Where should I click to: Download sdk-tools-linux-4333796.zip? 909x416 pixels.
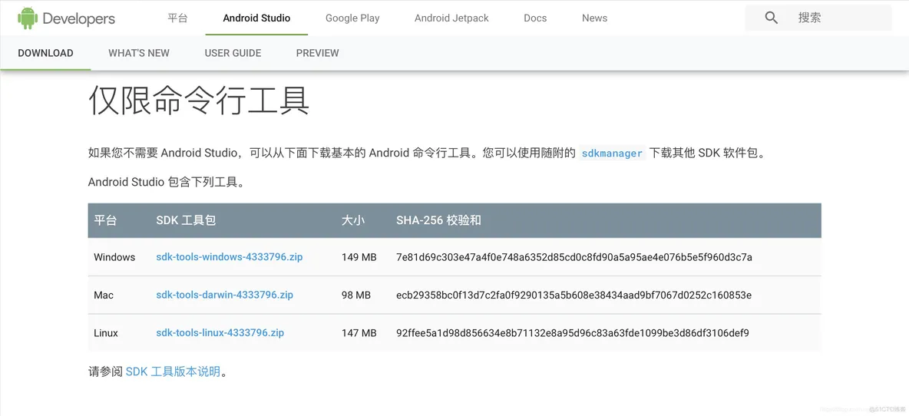220,333
